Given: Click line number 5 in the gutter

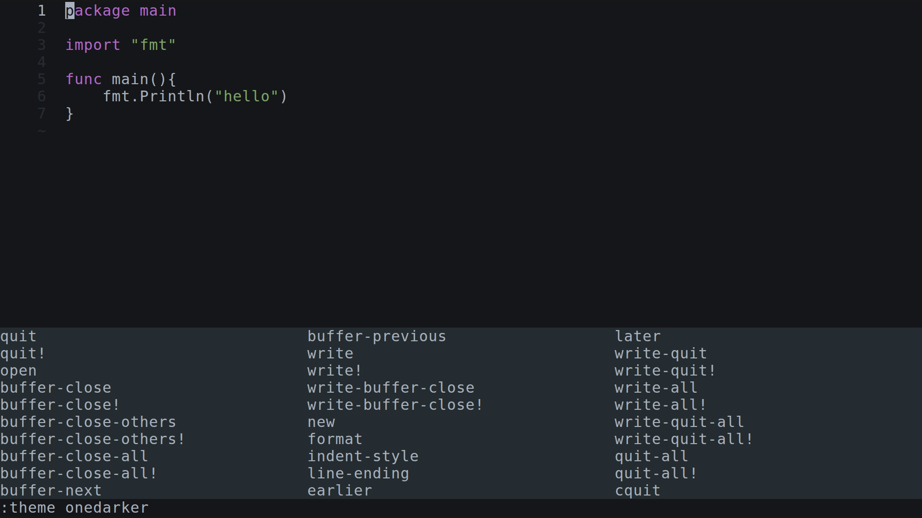Looking at the screenshot, I should (x=42, y=79).
